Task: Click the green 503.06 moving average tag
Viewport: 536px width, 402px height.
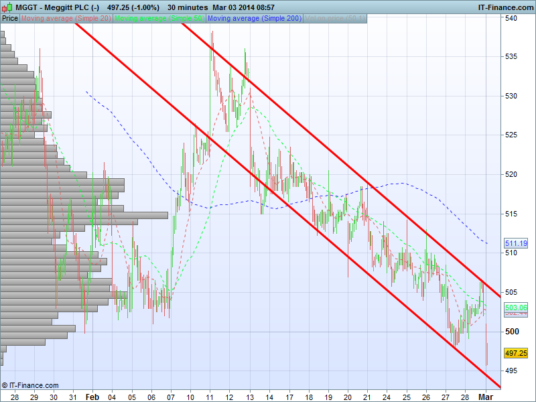Action: (516, 307)
